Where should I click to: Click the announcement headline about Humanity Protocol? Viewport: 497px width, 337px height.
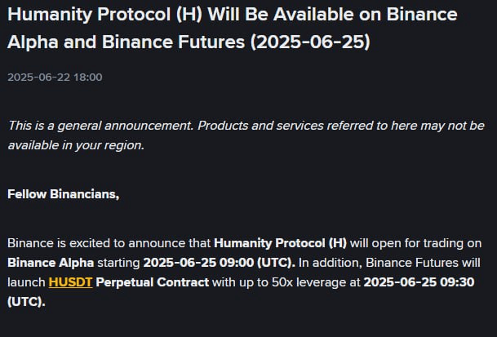[233, 28]
